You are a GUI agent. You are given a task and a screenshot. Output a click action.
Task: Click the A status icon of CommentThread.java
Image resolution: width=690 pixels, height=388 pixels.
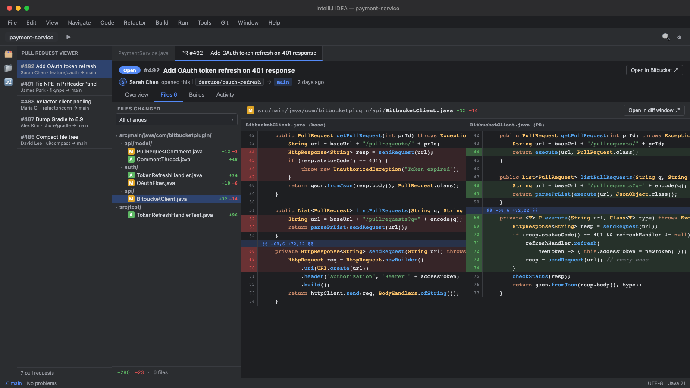tap(131, 159)
